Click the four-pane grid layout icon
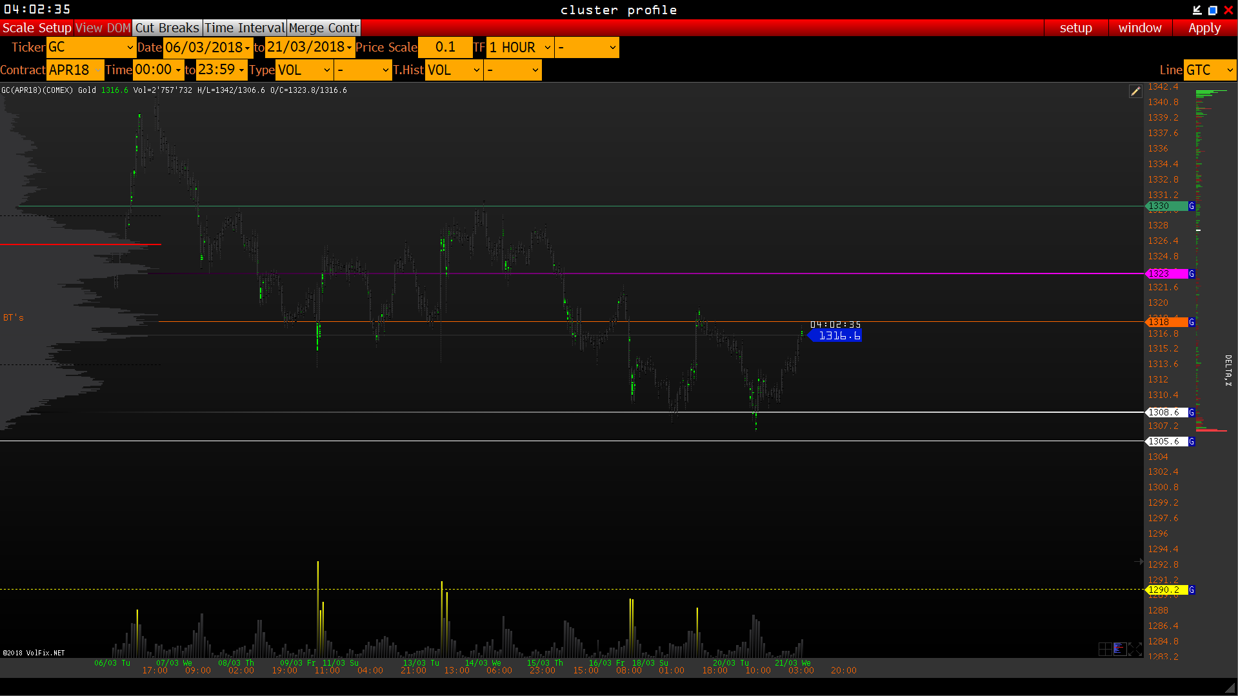This screenshot has height=696, width=1238. [x=1104, y=649]
